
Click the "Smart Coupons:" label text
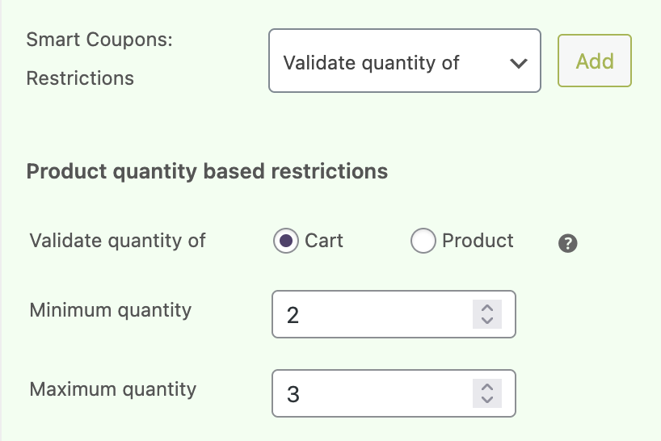point(99,40)
